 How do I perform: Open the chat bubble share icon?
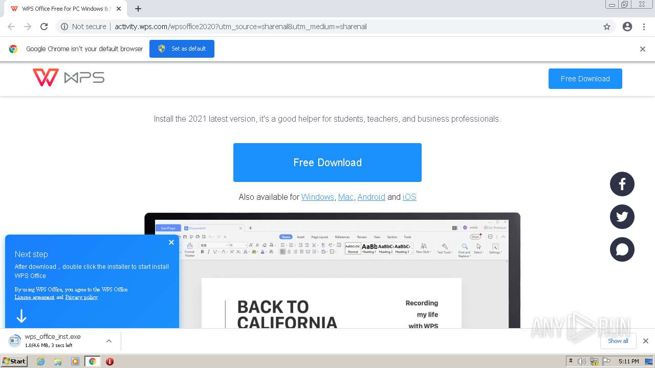click(x=622, y=249)
